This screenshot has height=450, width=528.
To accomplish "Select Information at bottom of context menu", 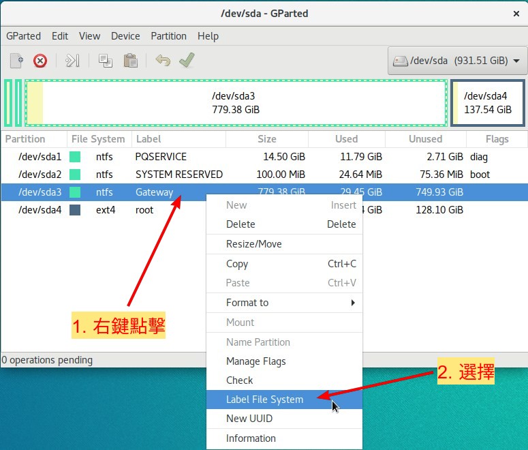I will 251,438.
